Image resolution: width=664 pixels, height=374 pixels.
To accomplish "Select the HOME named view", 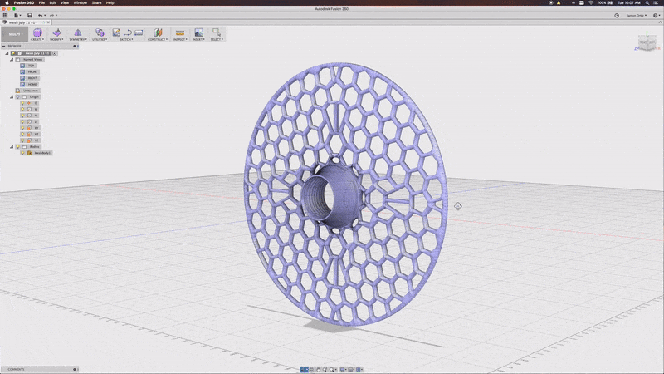I will click(29, 85).
